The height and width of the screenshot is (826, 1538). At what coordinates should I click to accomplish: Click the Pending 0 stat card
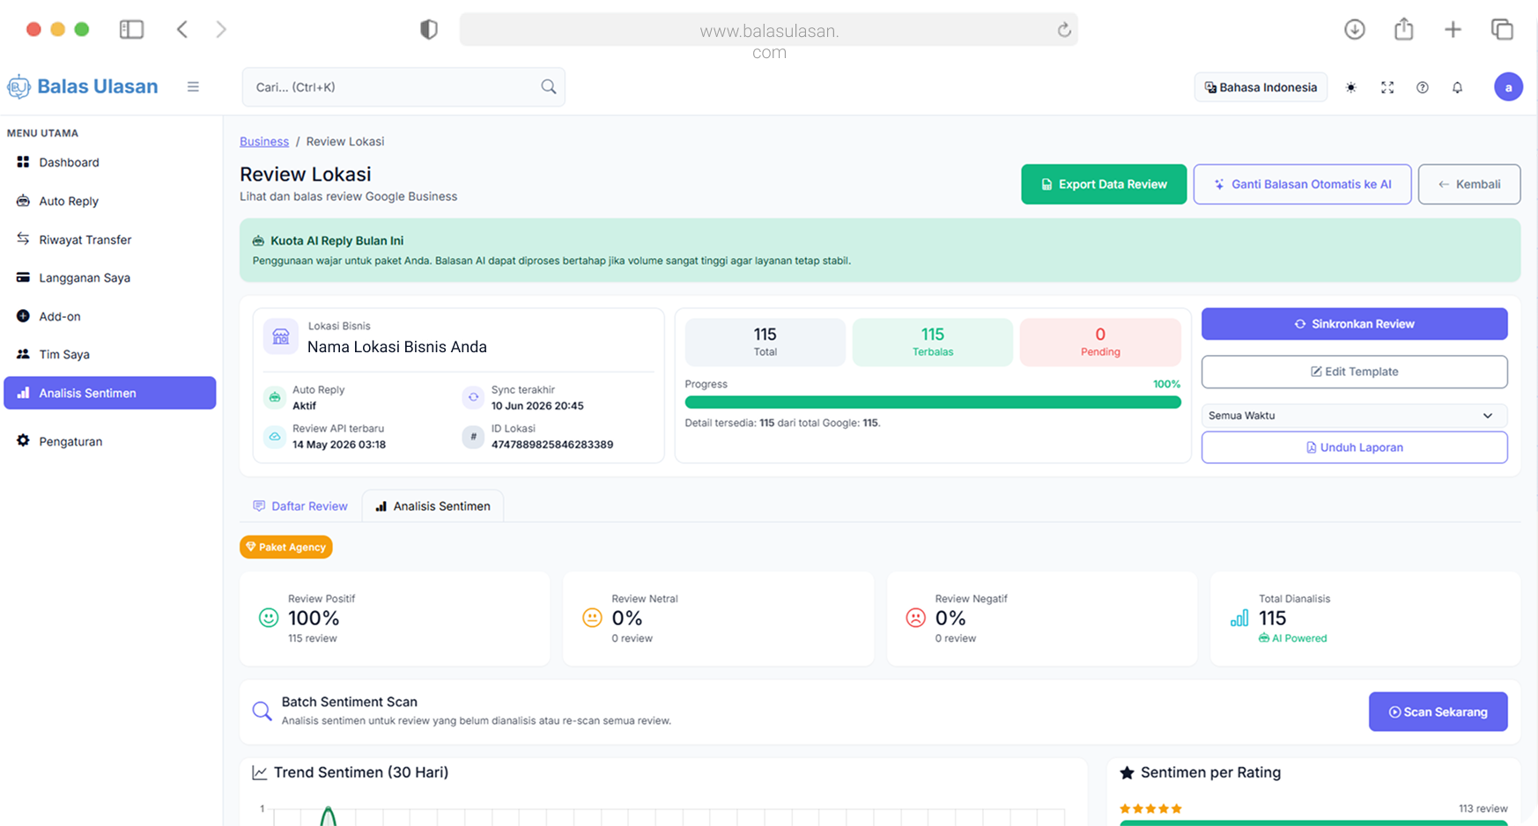[x=1100, y=342]
